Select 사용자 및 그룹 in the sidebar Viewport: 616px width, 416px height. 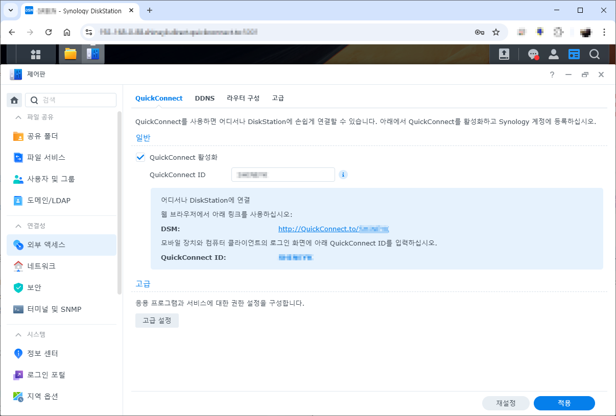(61, 179)
